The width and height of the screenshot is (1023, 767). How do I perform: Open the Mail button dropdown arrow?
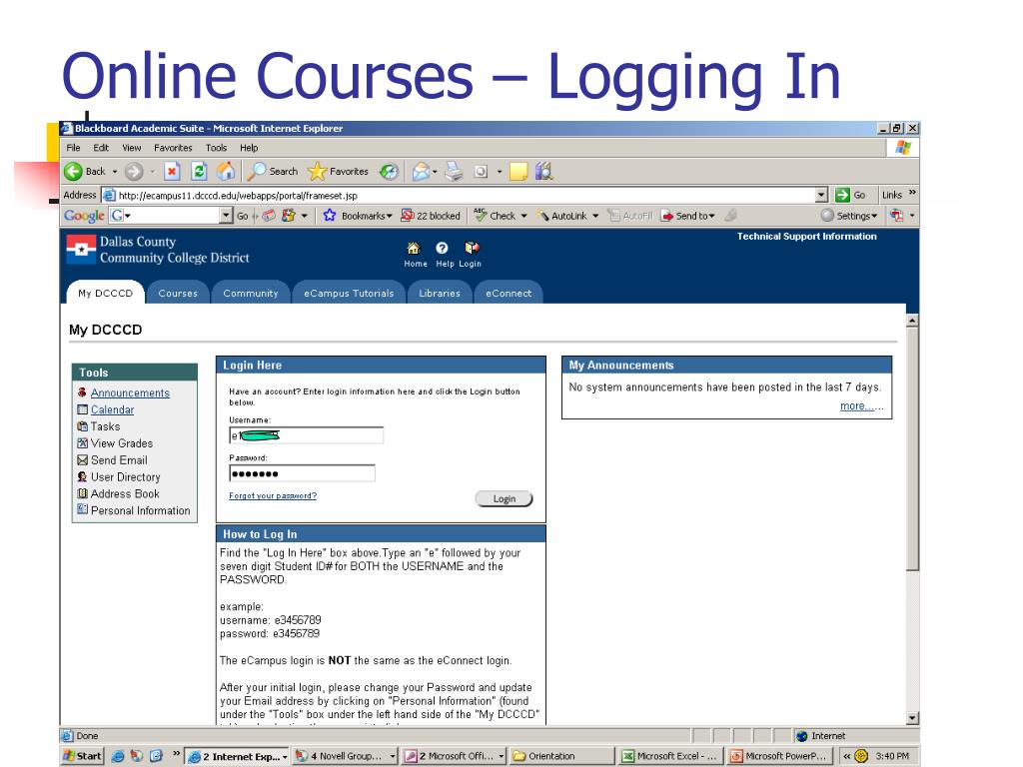(x=435, y=172)
